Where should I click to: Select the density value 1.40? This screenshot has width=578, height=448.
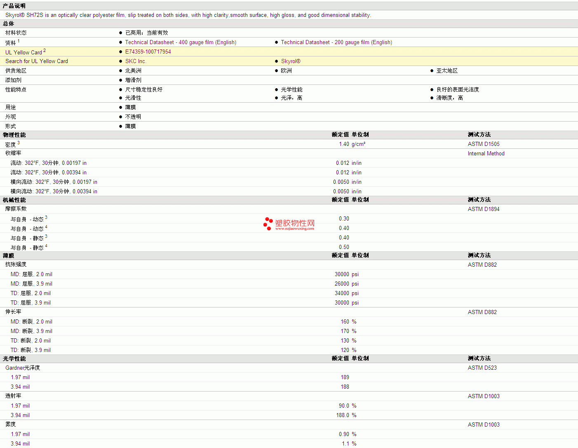tap(344, 144)
